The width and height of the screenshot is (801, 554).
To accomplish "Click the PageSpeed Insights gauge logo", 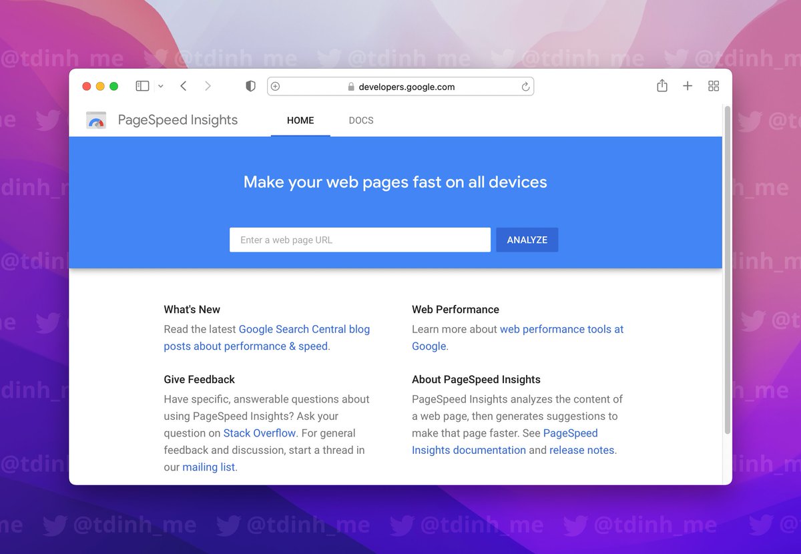I will (96, 120).
